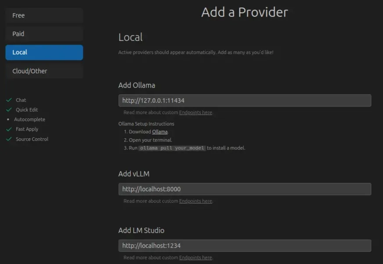Select the Chat feature in the sidebar

tap(21, 100)
